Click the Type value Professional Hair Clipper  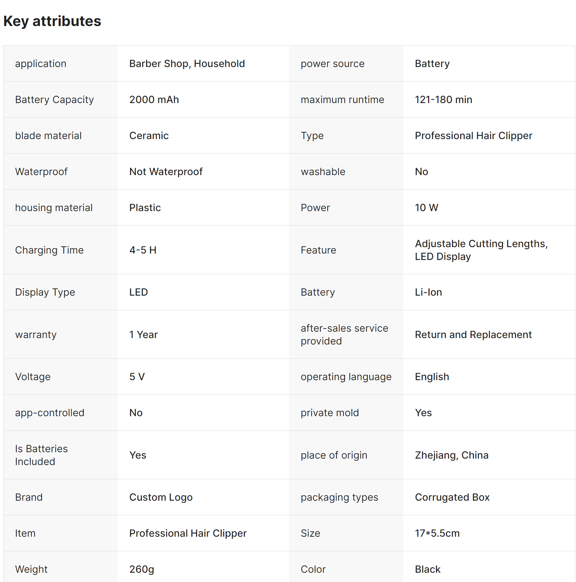click(x=473, y=136)
